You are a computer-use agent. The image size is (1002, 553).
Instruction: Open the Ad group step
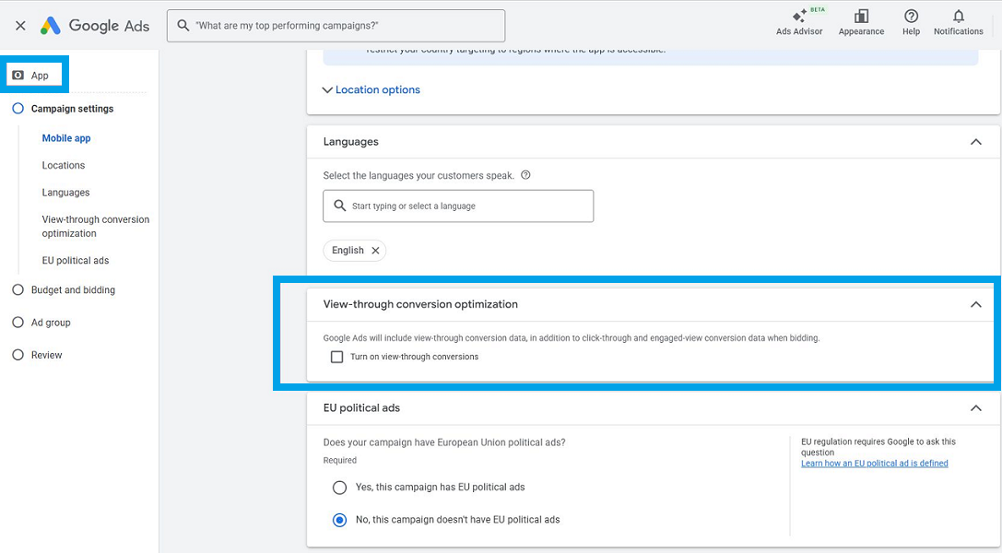tap(51, 323)
